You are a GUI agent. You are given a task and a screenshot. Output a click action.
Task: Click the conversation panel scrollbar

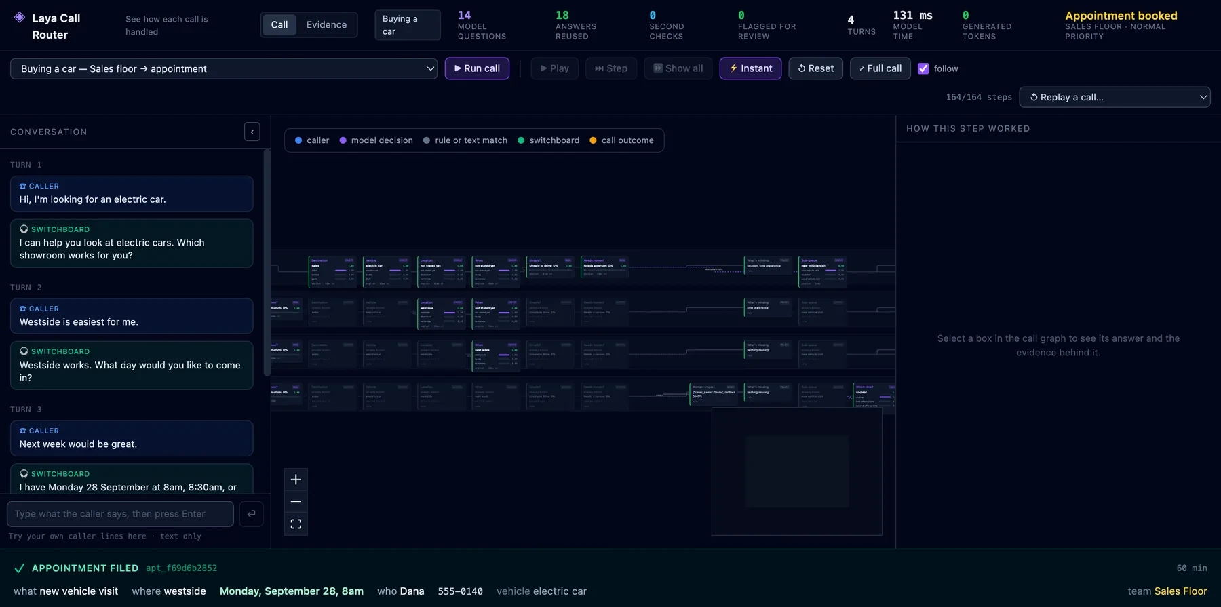point(267,262)
